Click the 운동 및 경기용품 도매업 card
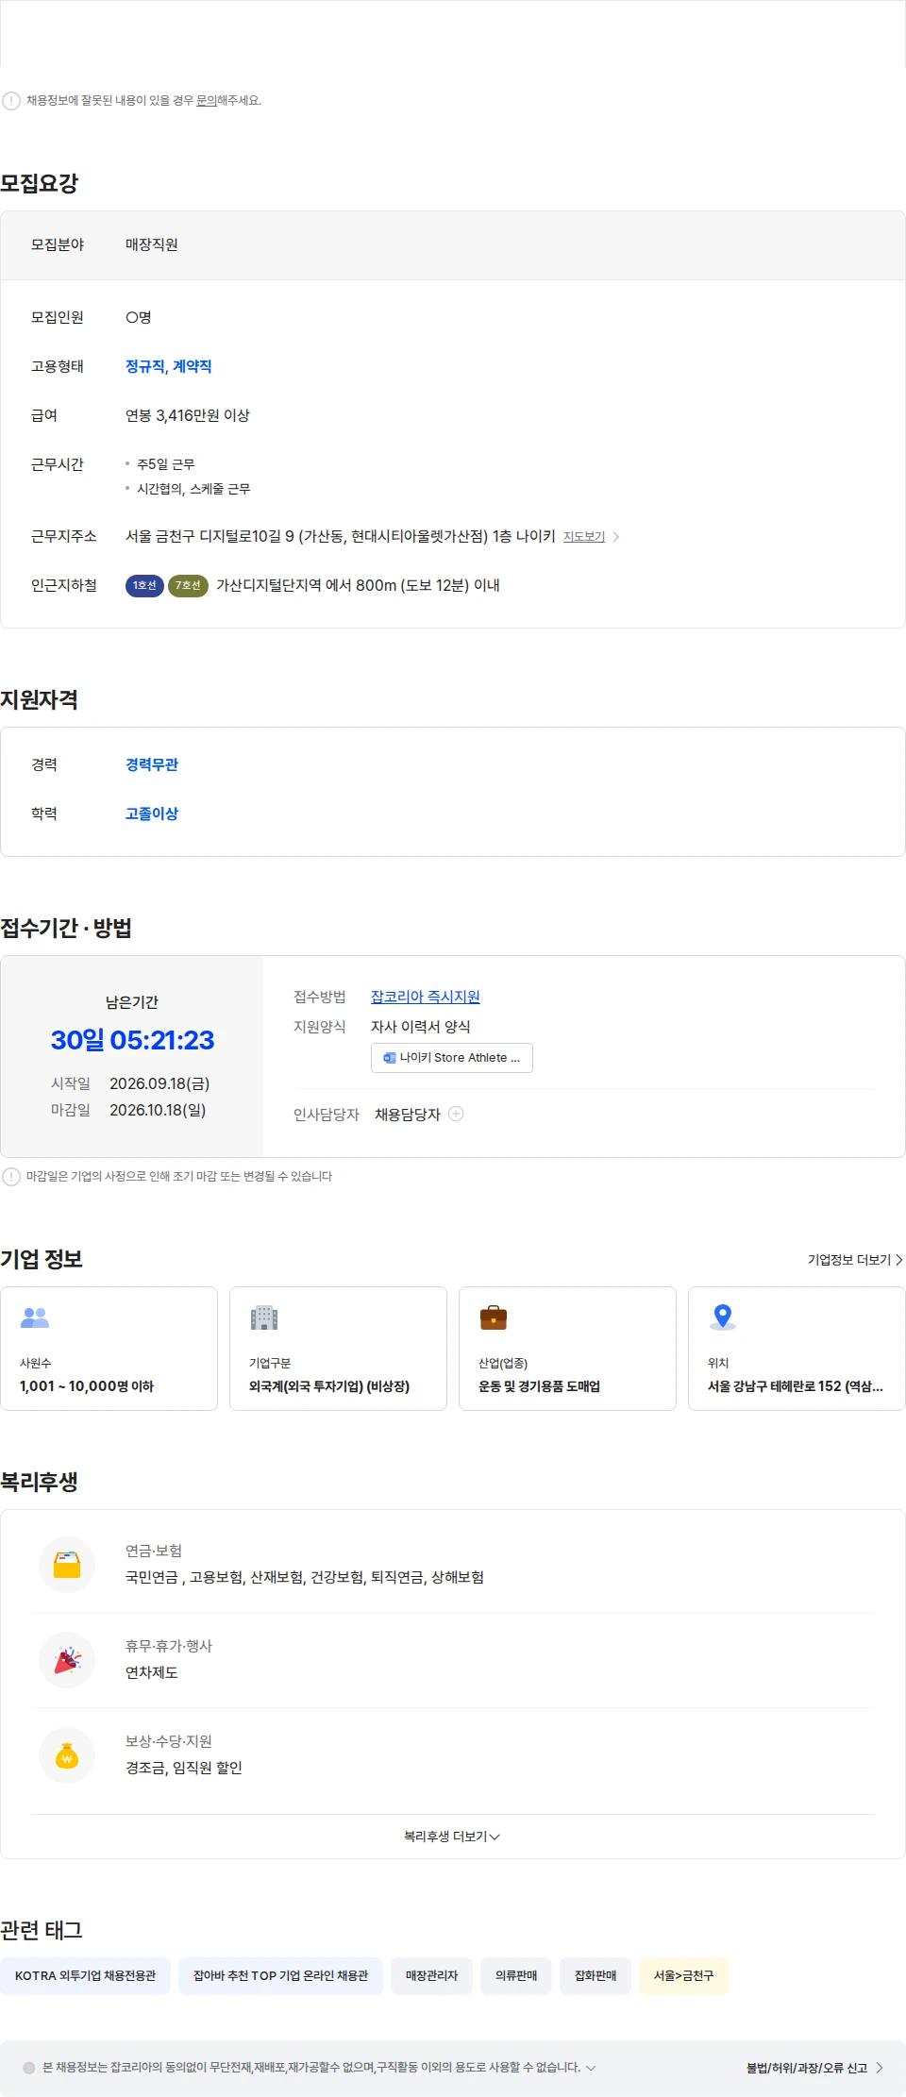Screen dimensions: 906x2097 (568, 1349)
